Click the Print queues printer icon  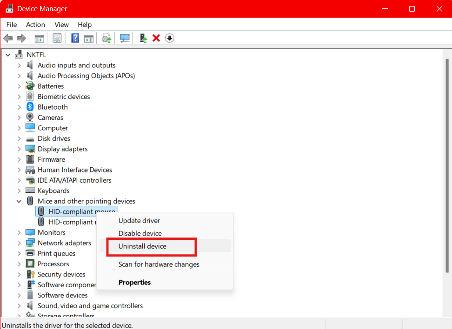coord(30,253)
